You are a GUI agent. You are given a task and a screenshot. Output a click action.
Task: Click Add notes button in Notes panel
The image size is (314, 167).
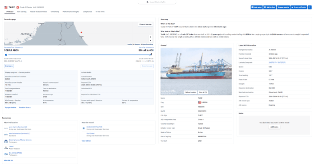pyautogui.click(x=274, y=127)
